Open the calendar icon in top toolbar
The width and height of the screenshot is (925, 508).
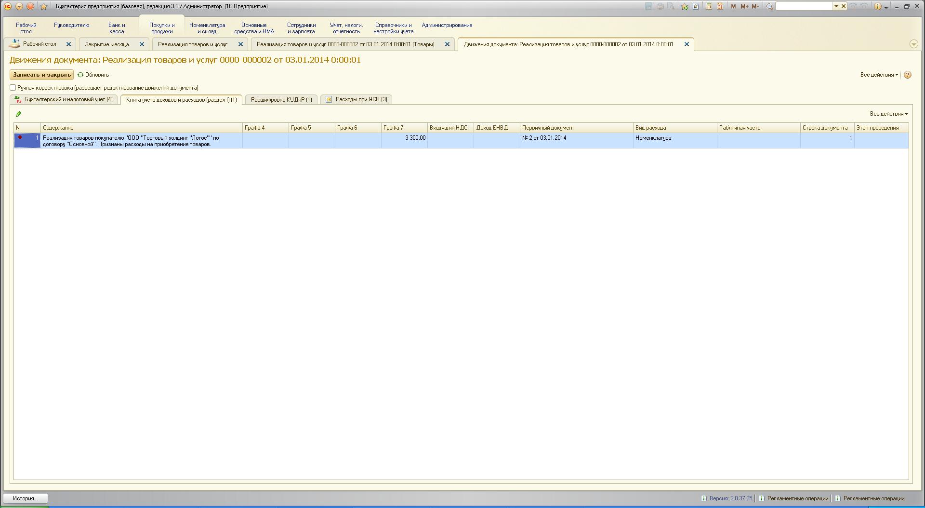coord(720,6)
